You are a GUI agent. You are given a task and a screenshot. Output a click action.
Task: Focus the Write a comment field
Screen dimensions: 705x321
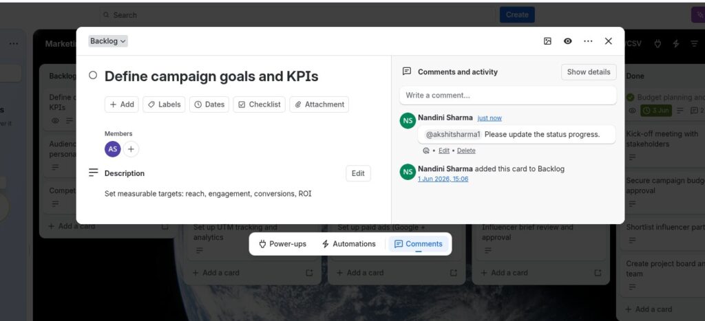(x=508, y=95)
